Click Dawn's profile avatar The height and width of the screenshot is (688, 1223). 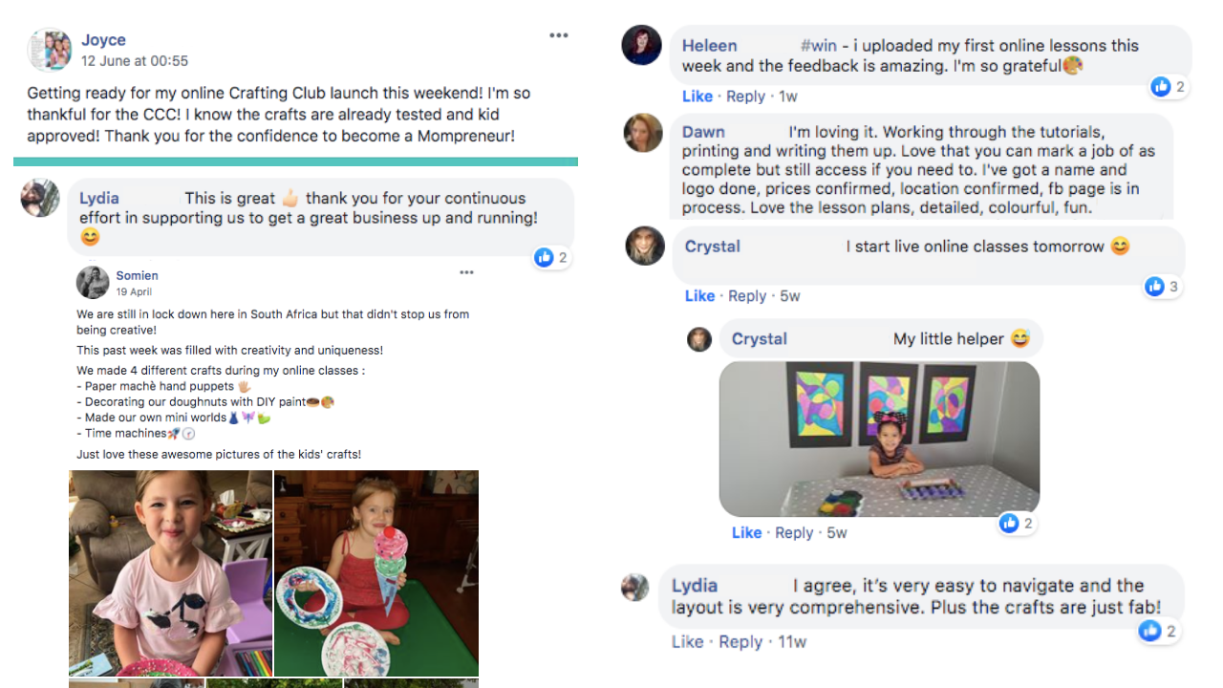click(x=644, y=134)
